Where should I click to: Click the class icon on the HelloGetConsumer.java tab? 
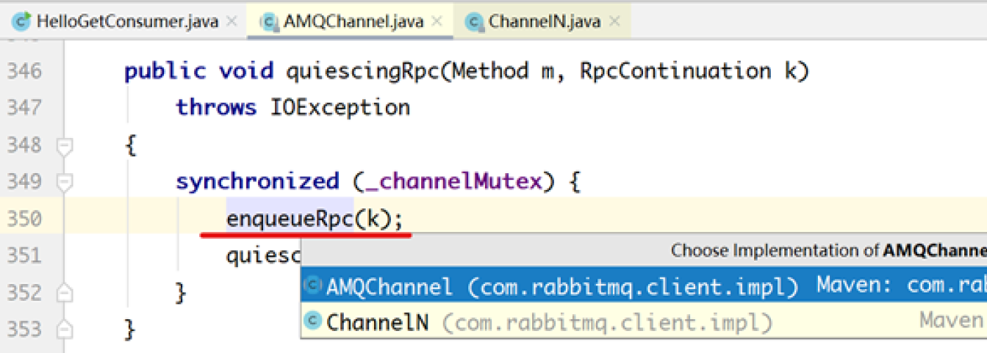click(x=22, y=22)
